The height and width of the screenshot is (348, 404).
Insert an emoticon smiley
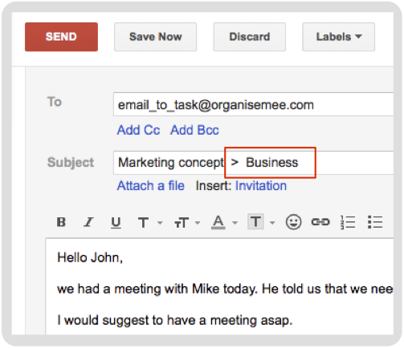pyautogui.click(x=293, y=222)
